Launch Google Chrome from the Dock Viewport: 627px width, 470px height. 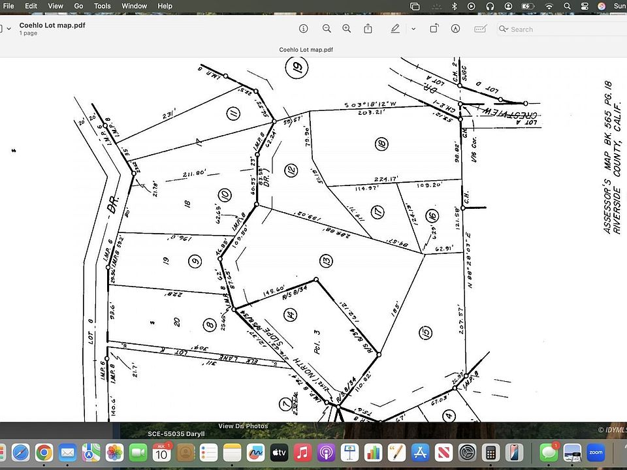click(44, 452)
